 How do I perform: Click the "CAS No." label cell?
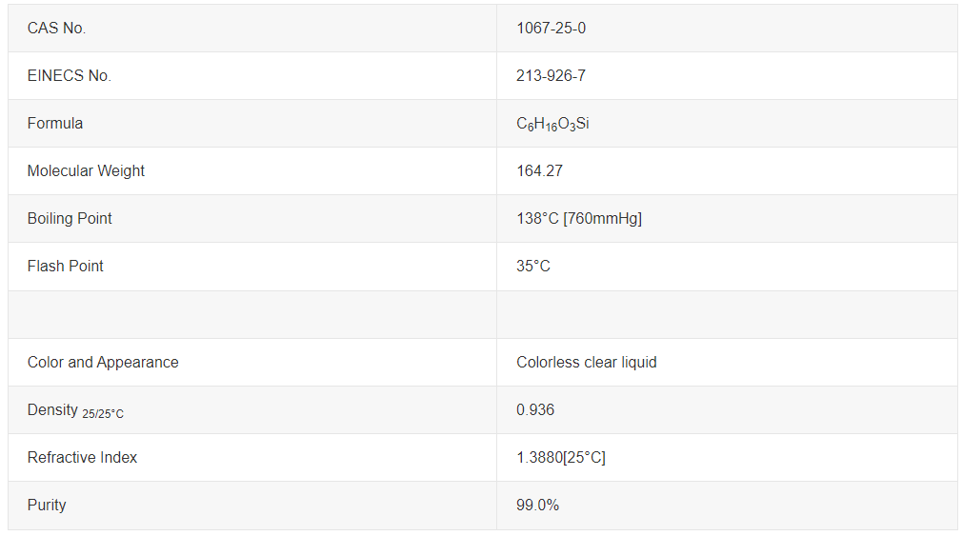pos(56,29)
